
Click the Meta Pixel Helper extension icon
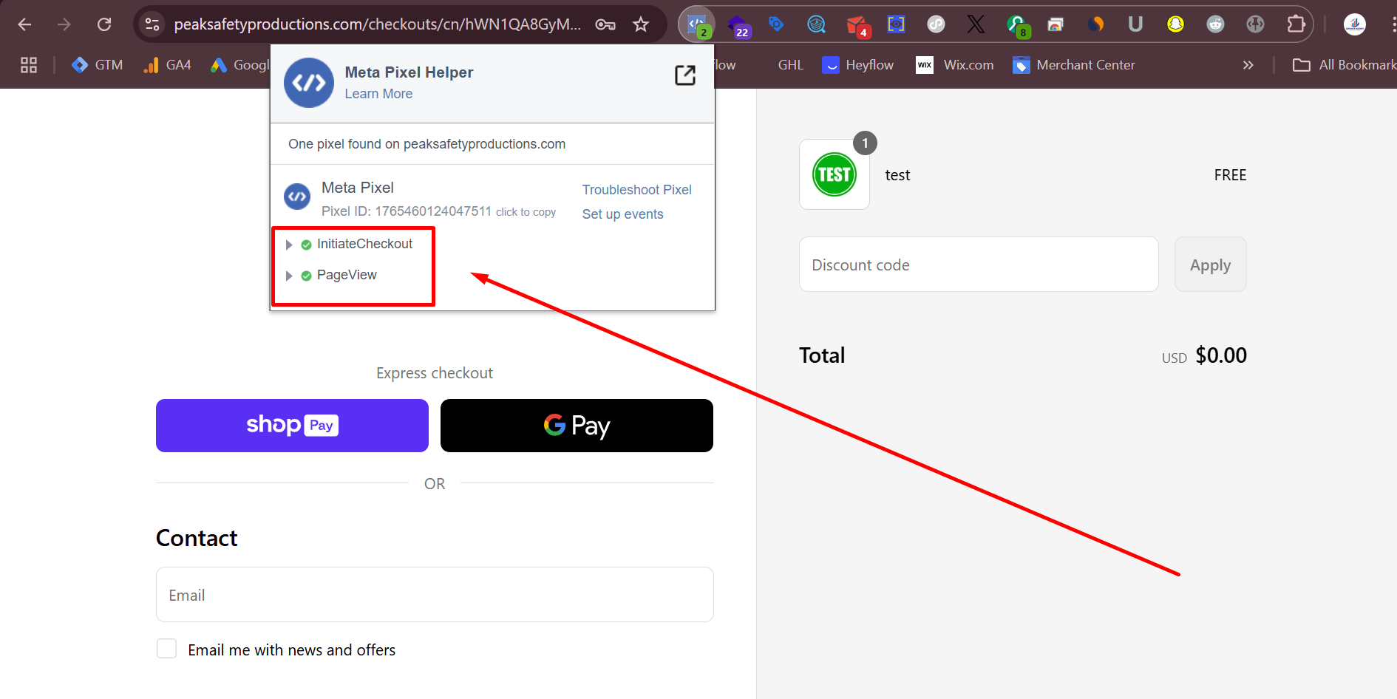[696, 24]
